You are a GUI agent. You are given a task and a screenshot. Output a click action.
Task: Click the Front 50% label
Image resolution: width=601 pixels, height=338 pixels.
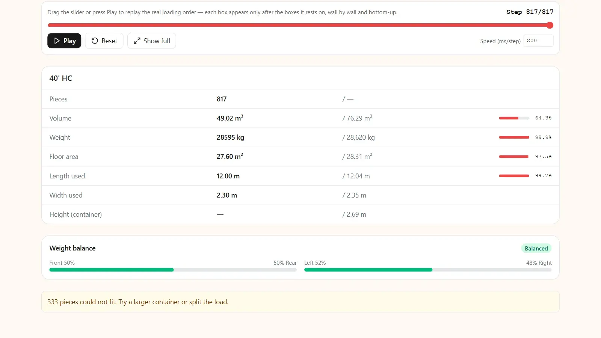[62, 263]
